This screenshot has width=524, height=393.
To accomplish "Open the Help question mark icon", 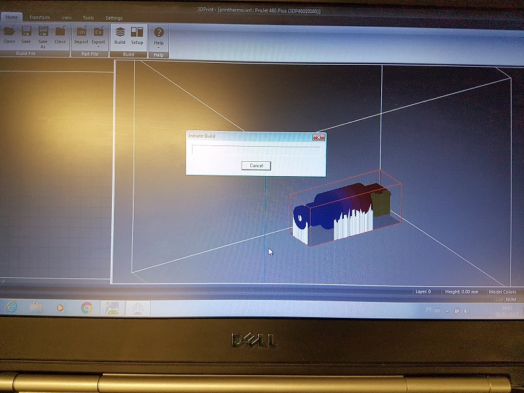I will (159, 32).
